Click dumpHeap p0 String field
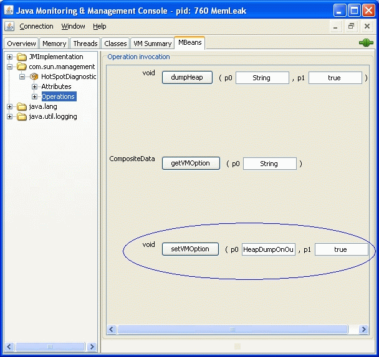The height and width of the screenshot is (357, 379). point(262,78)
